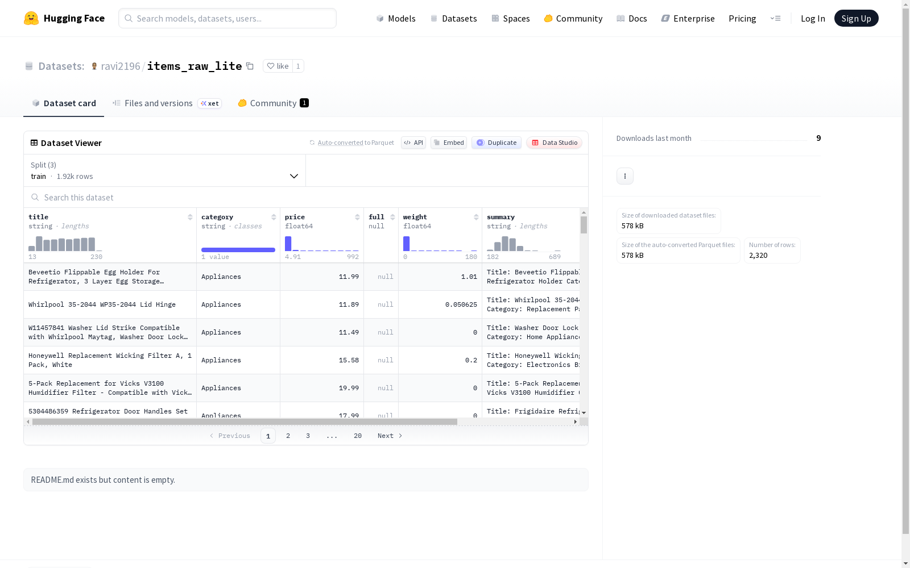This screenshot has height=568, width=910.
Task: Select the Honeywell Replacement Wicking Filter cell
Action: pos(110,360)
